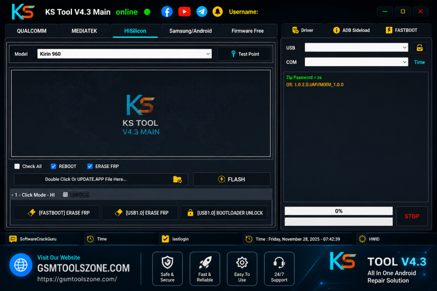Screen dimensions: 437x291
Task: Uncheck the REBOOT checkbox
Action: coord(53,166)
